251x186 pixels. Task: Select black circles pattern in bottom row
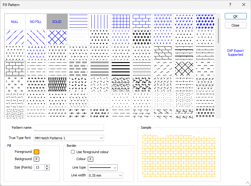tap(205, 113)
